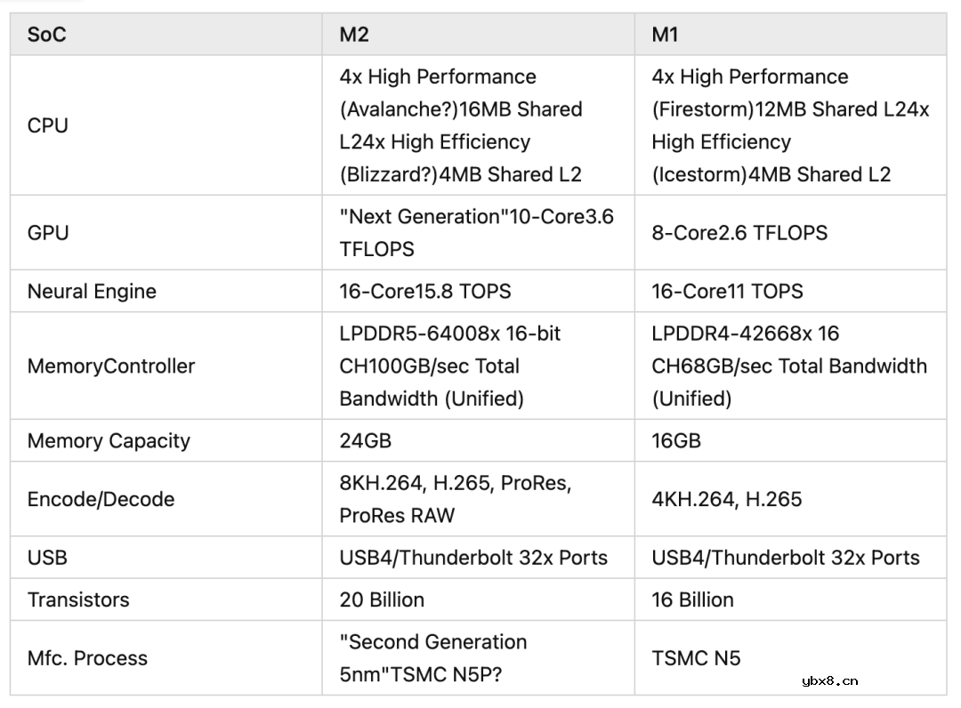The height and width of the screenshot is (708, 961).
Task: Select the Neural Engine row label
Action: [92, 291]
